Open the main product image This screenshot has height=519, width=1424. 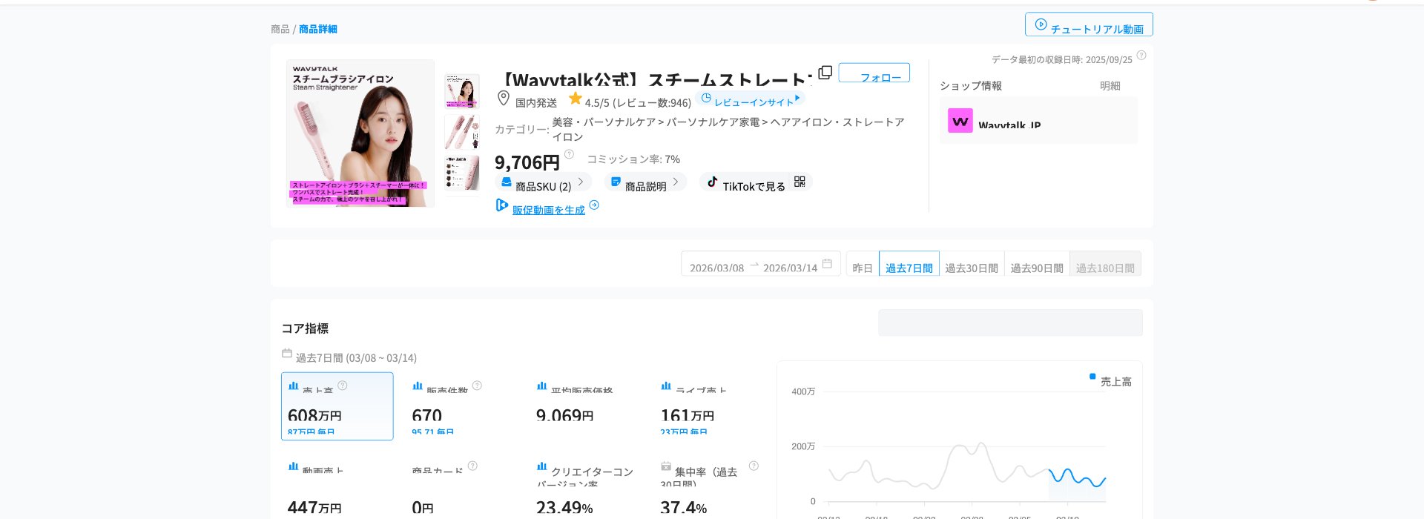click(360, 133)
